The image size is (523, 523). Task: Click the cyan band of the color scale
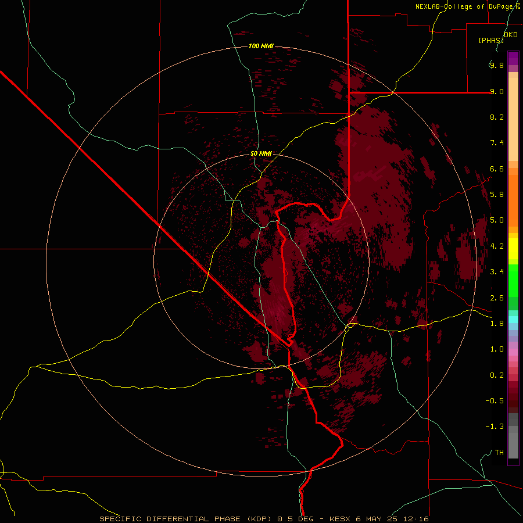513,320
